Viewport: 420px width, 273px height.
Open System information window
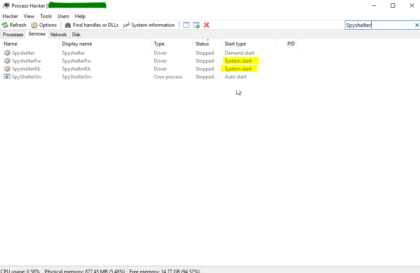(x=148, y=25)
